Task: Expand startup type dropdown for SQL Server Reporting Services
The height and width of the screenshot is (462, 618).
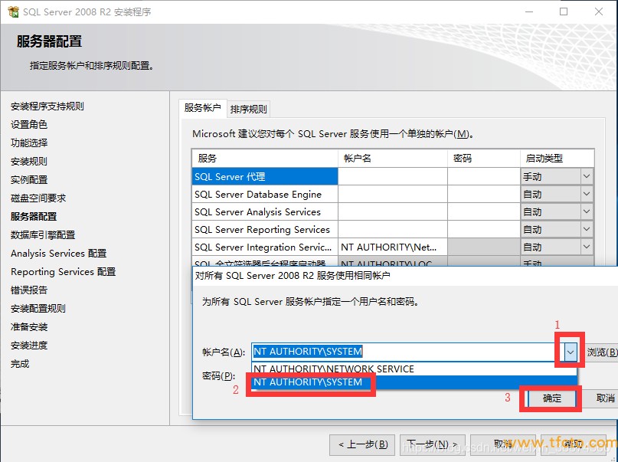Action: 587,229
